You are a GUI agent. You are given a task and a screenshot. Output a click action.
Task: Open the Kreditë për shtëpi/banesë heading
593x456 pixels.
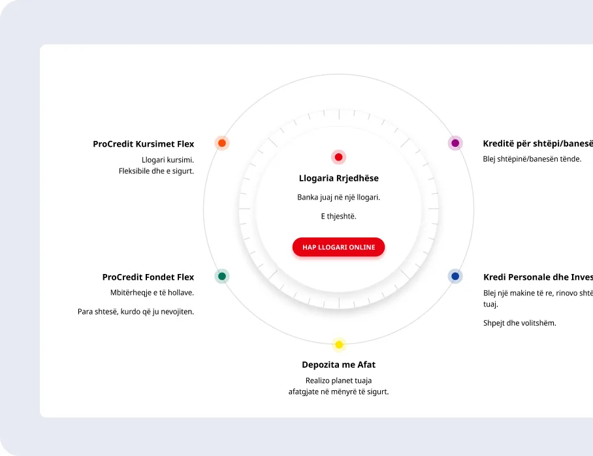click(x=537, y=144)
